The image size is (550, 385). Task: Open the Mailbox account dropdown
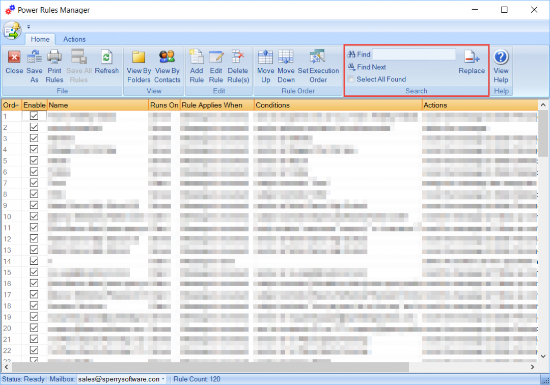pyautogui.click(x=164, y=379)
